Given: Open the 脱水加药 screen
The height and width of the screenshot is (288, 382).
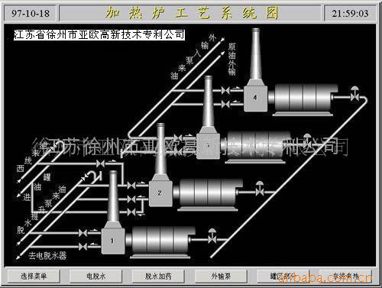Looking at the screenshot, I should coord(158,276).
